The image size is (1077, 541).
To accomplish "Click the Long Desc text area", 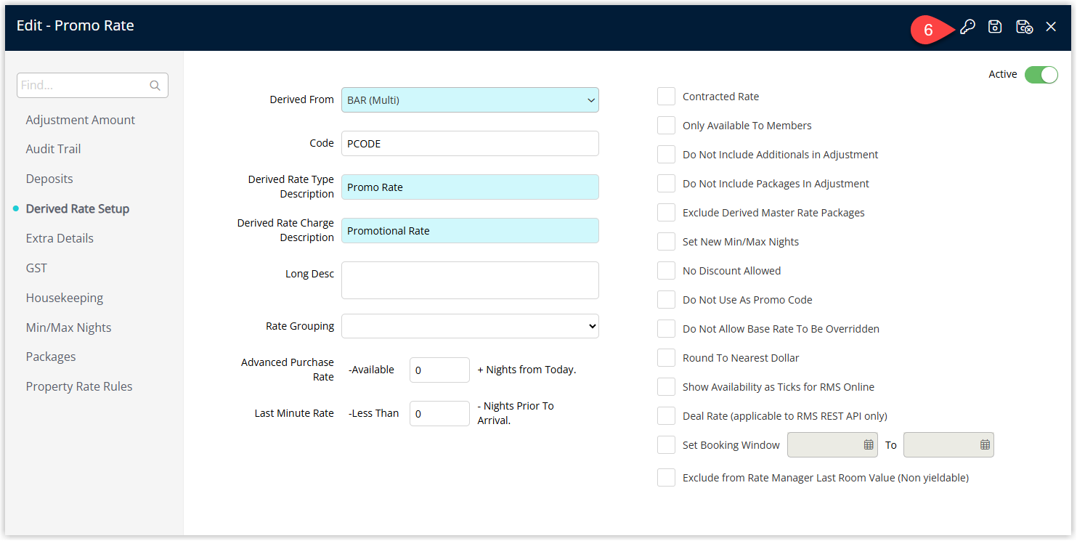I will (470, 280).
